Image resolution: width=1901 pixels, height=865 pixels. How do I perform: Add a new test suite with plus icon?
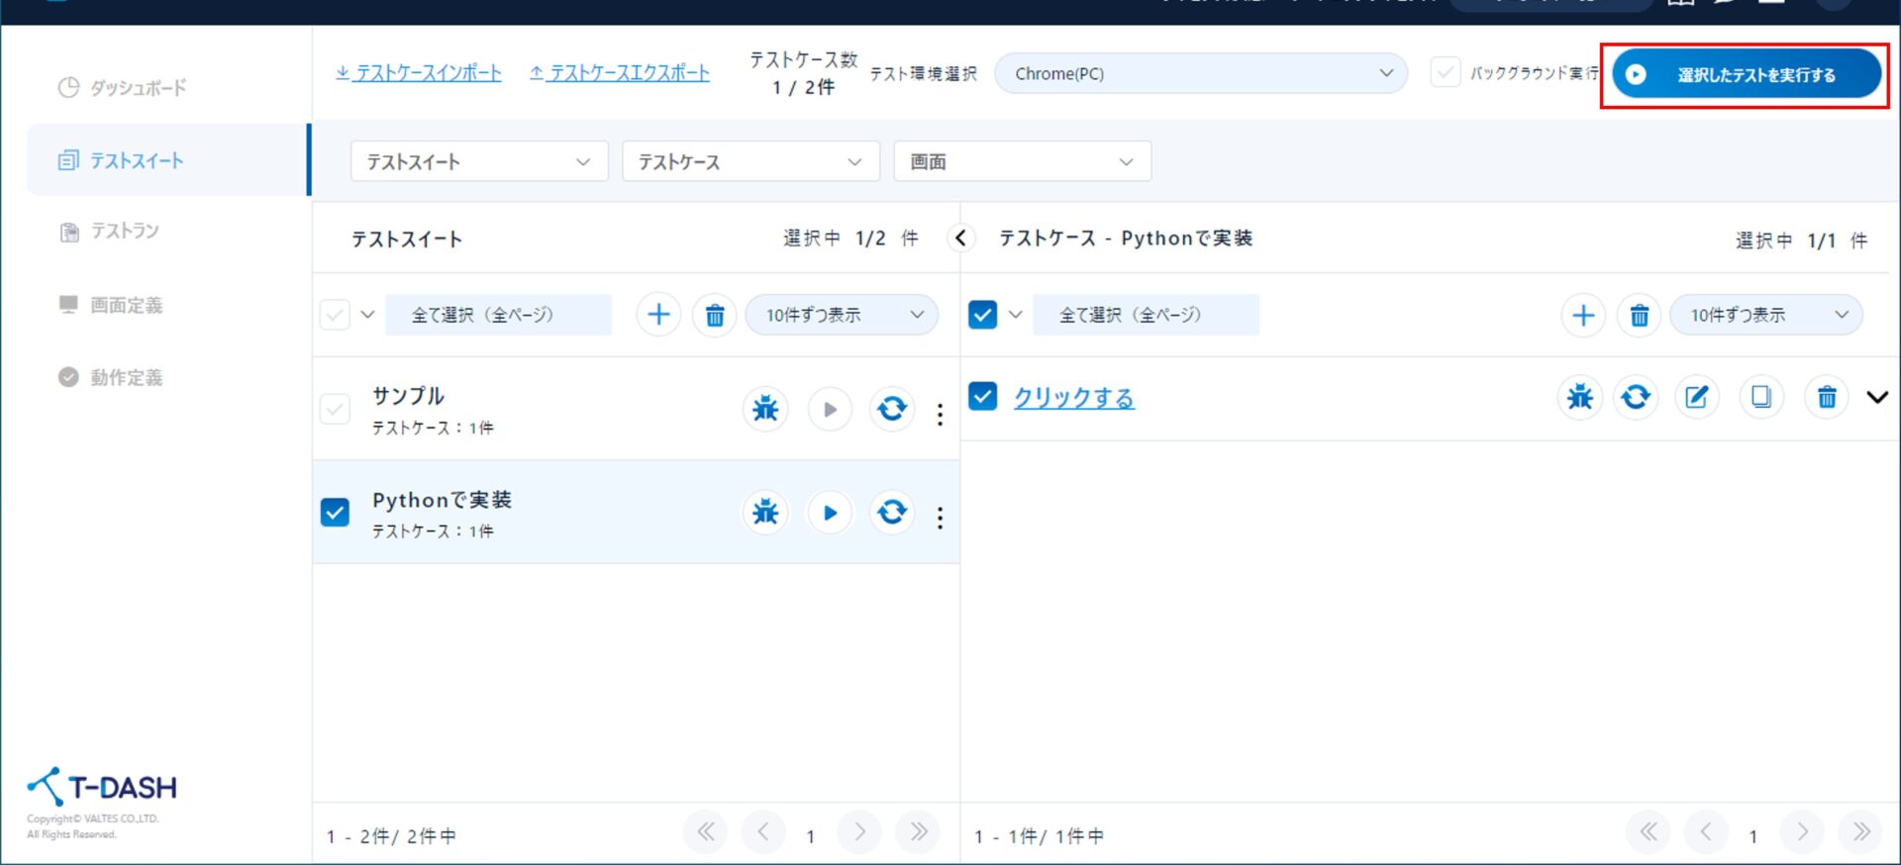point(658,316)
